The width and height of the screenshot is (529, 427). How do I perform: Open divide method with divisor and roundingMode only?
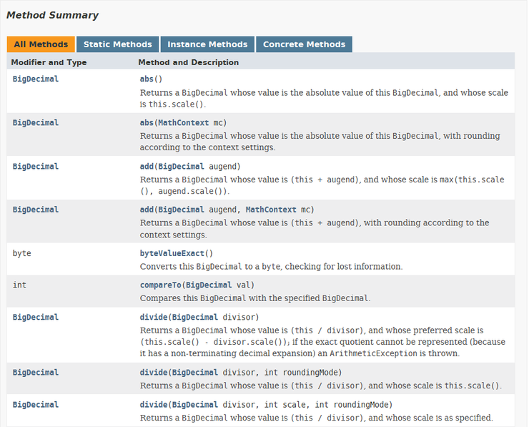pos(155,373)
